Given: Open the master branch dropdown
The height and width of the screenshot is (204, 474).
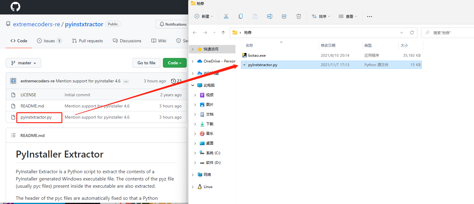Looking at the screenshot, I should tap(23, 63).
